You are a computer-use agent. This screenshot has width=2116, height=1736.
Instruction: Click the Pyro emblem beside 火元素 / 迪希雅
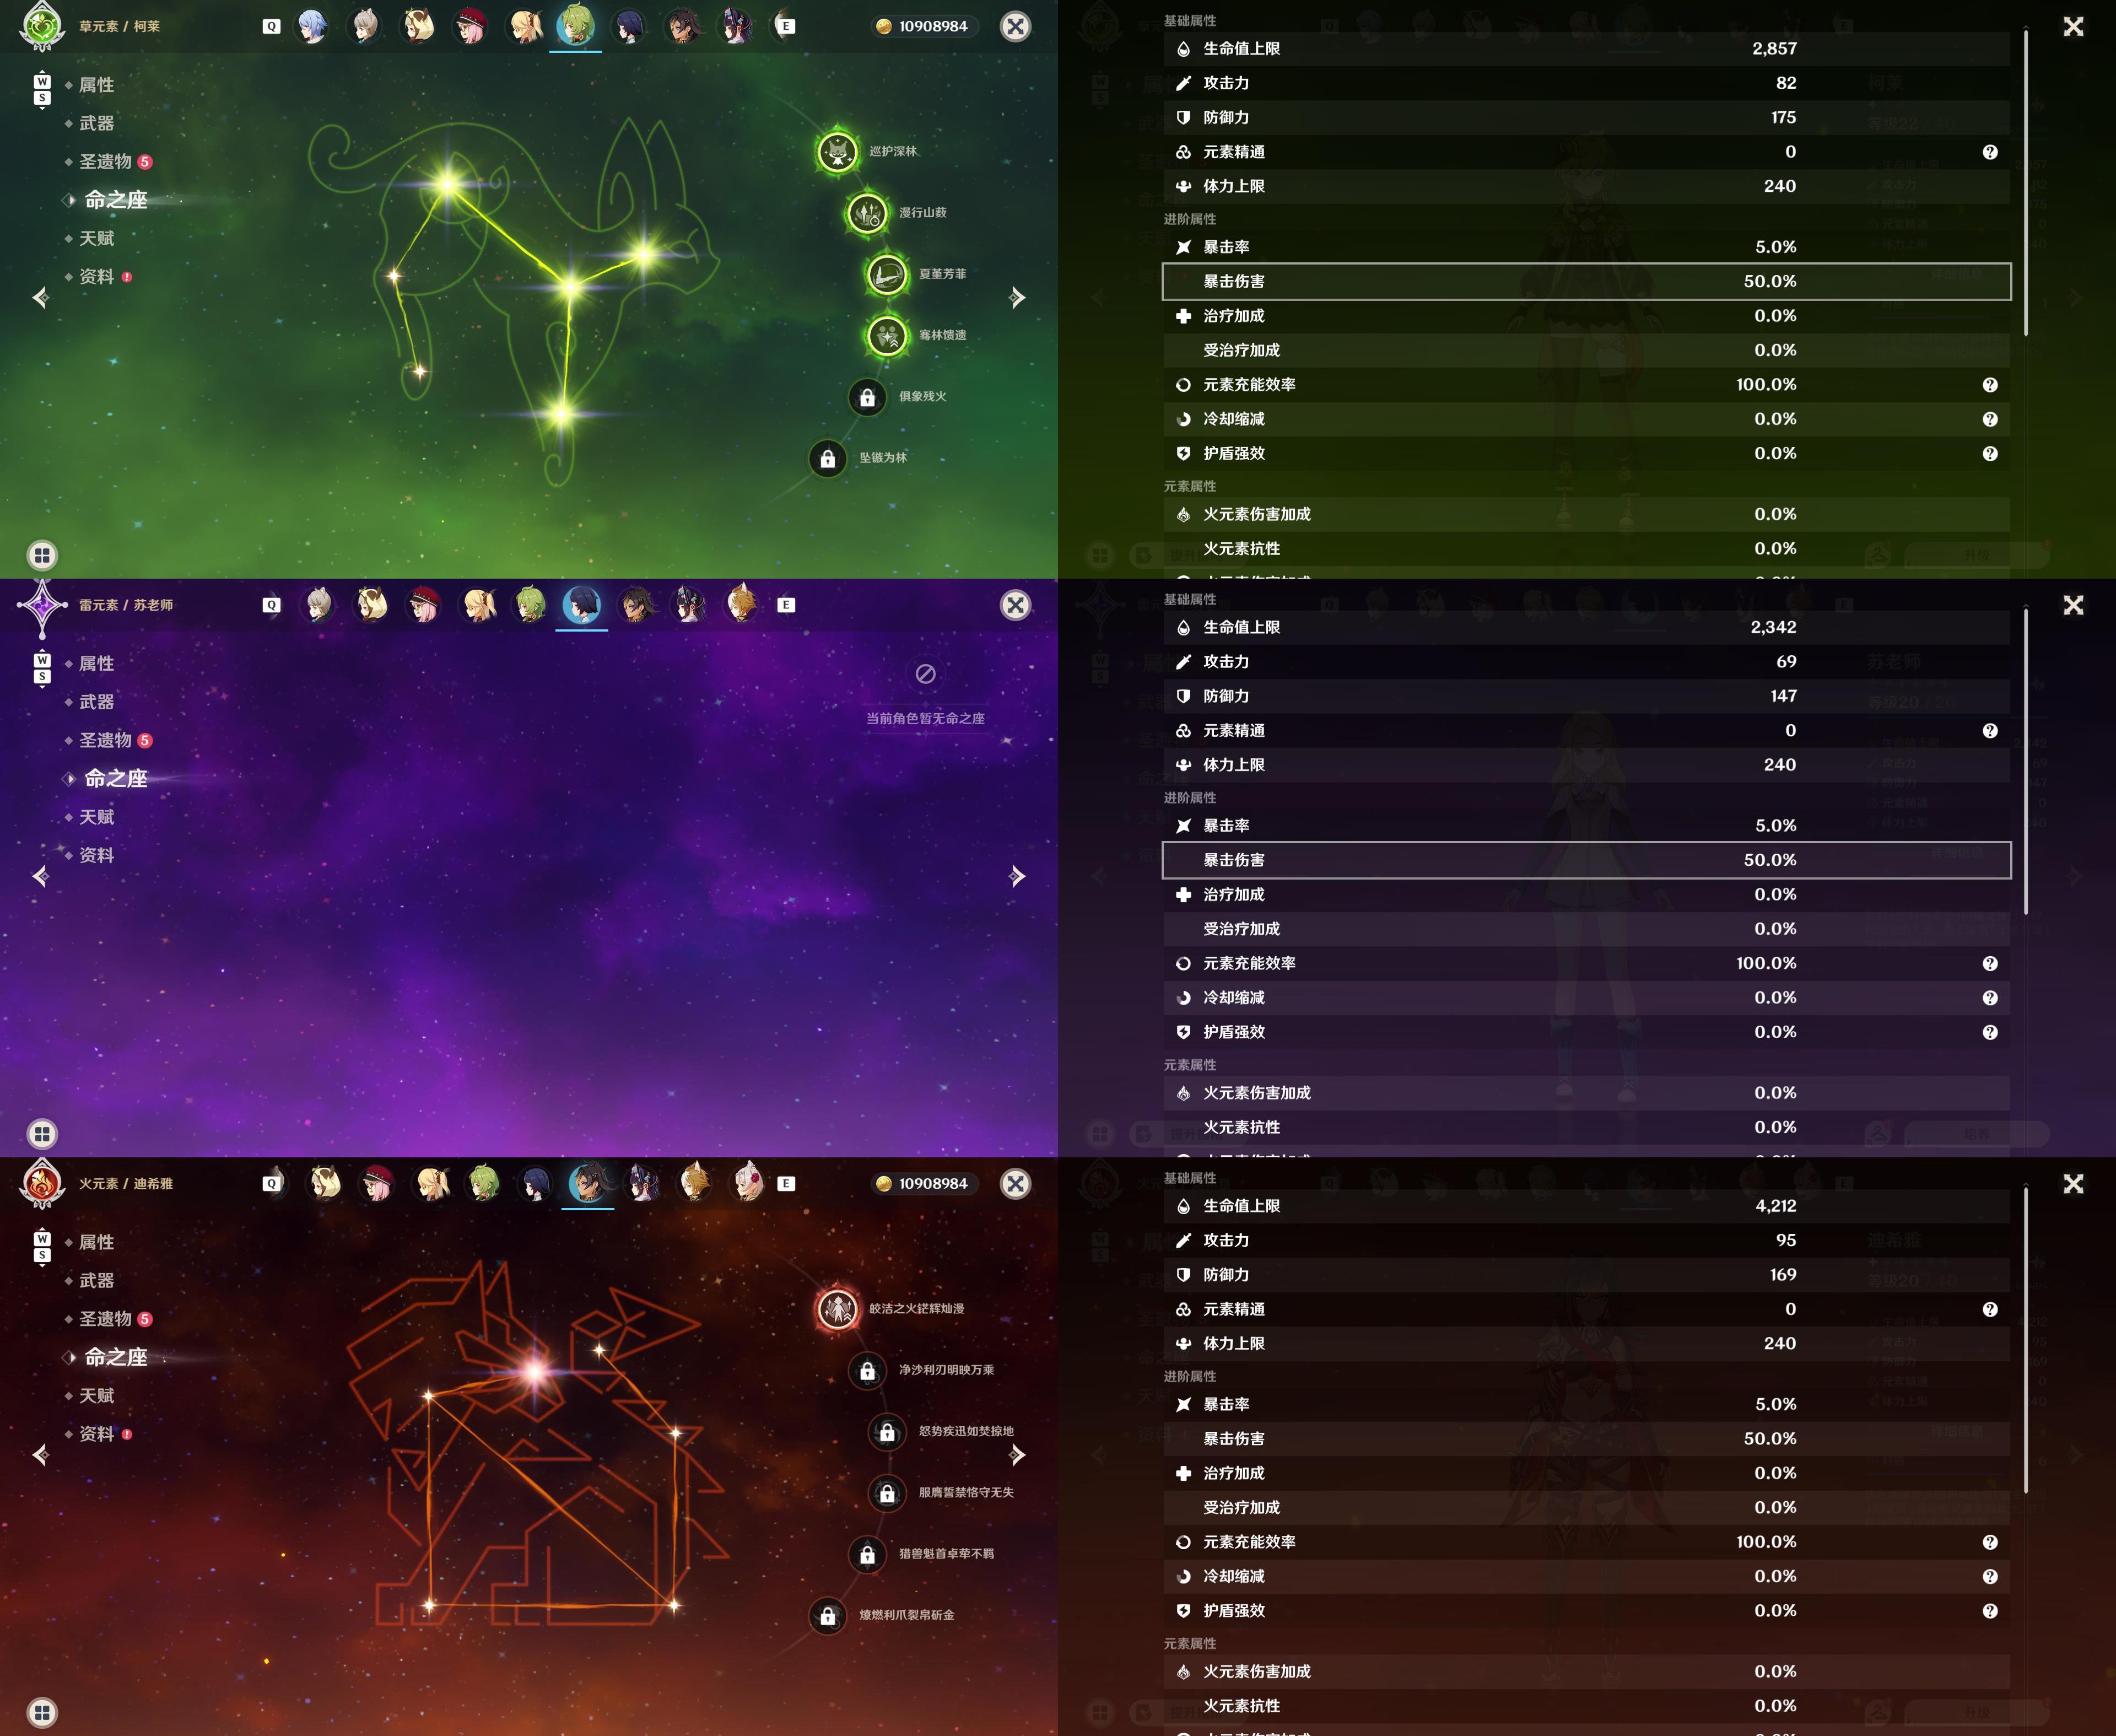click(x=42, y=1184)
